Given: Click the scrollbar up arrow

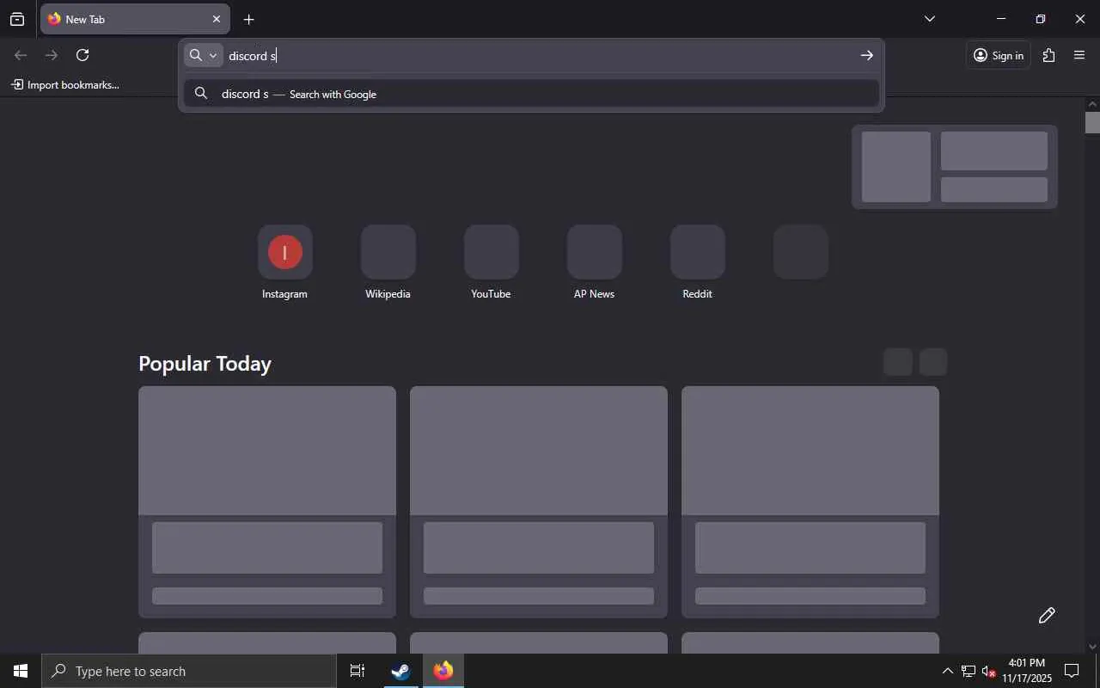Looking at the screenshot, I should [x=1092, y=104].
